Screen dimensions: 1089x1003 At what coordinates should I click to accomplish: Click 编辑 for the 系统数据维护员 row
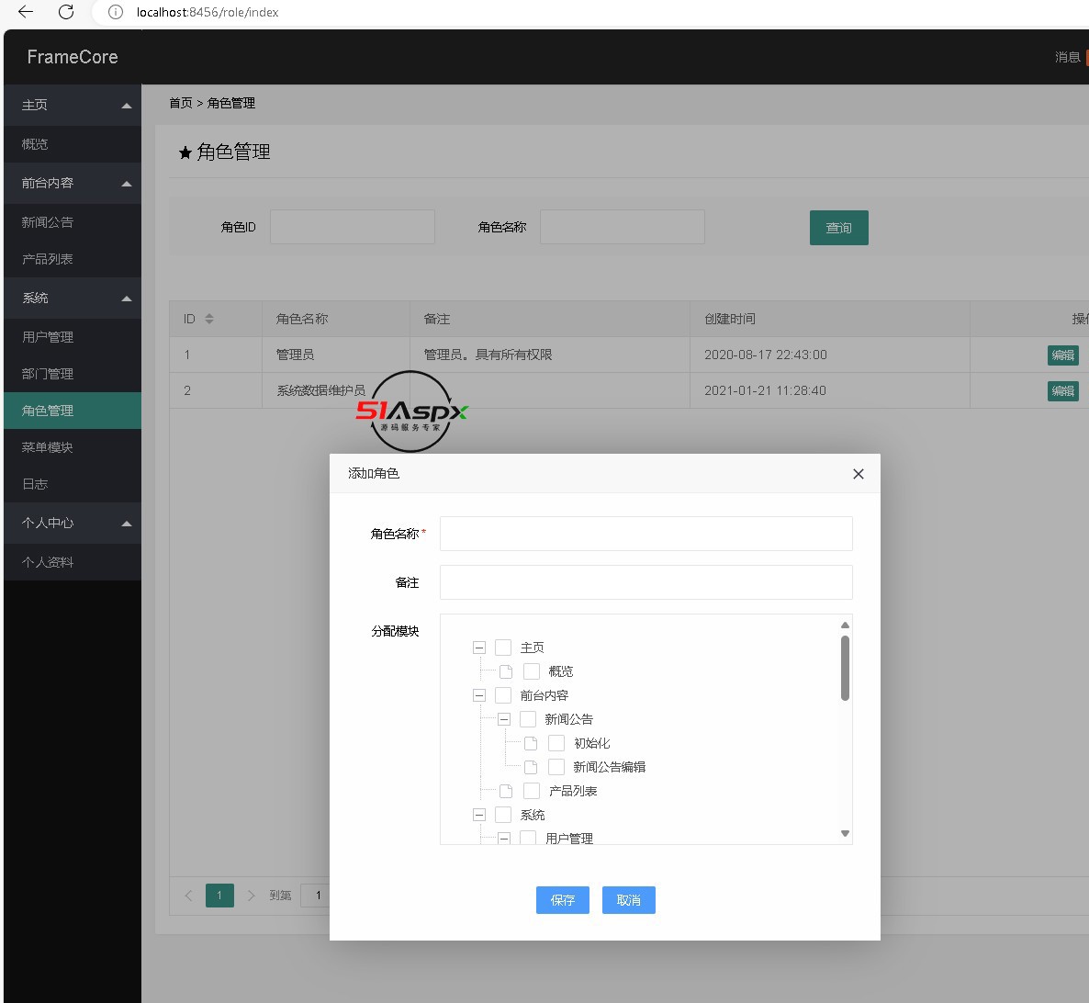click(x=1062, y=391)
